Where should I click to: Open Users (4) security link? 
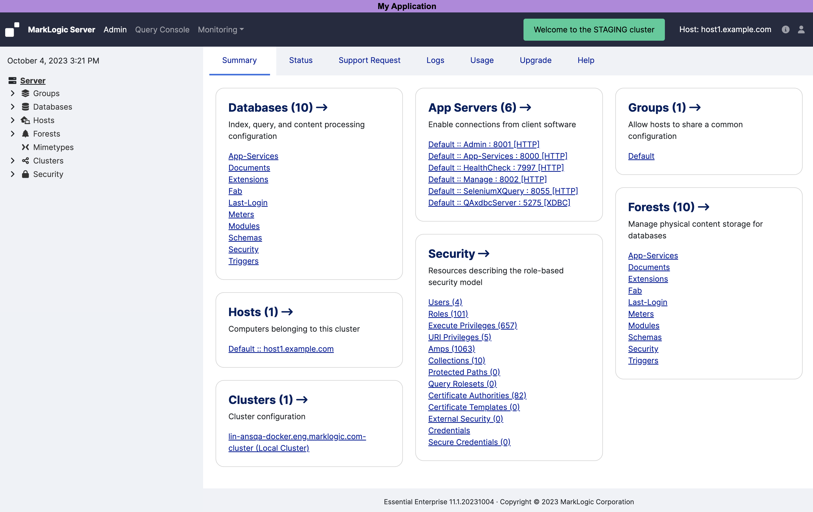click(x=445, y=302)
